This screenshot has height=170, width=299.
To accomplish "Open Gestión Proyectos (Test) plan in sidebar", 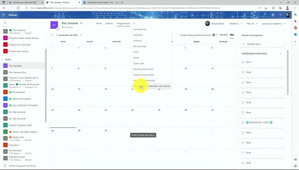I will tap(23, 125).
